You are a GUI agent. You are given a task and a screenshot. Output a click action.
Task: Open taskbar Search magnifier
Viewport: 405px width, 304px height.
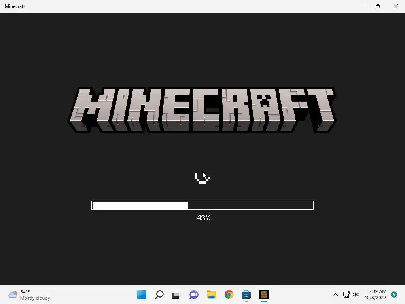pos(159,294)
